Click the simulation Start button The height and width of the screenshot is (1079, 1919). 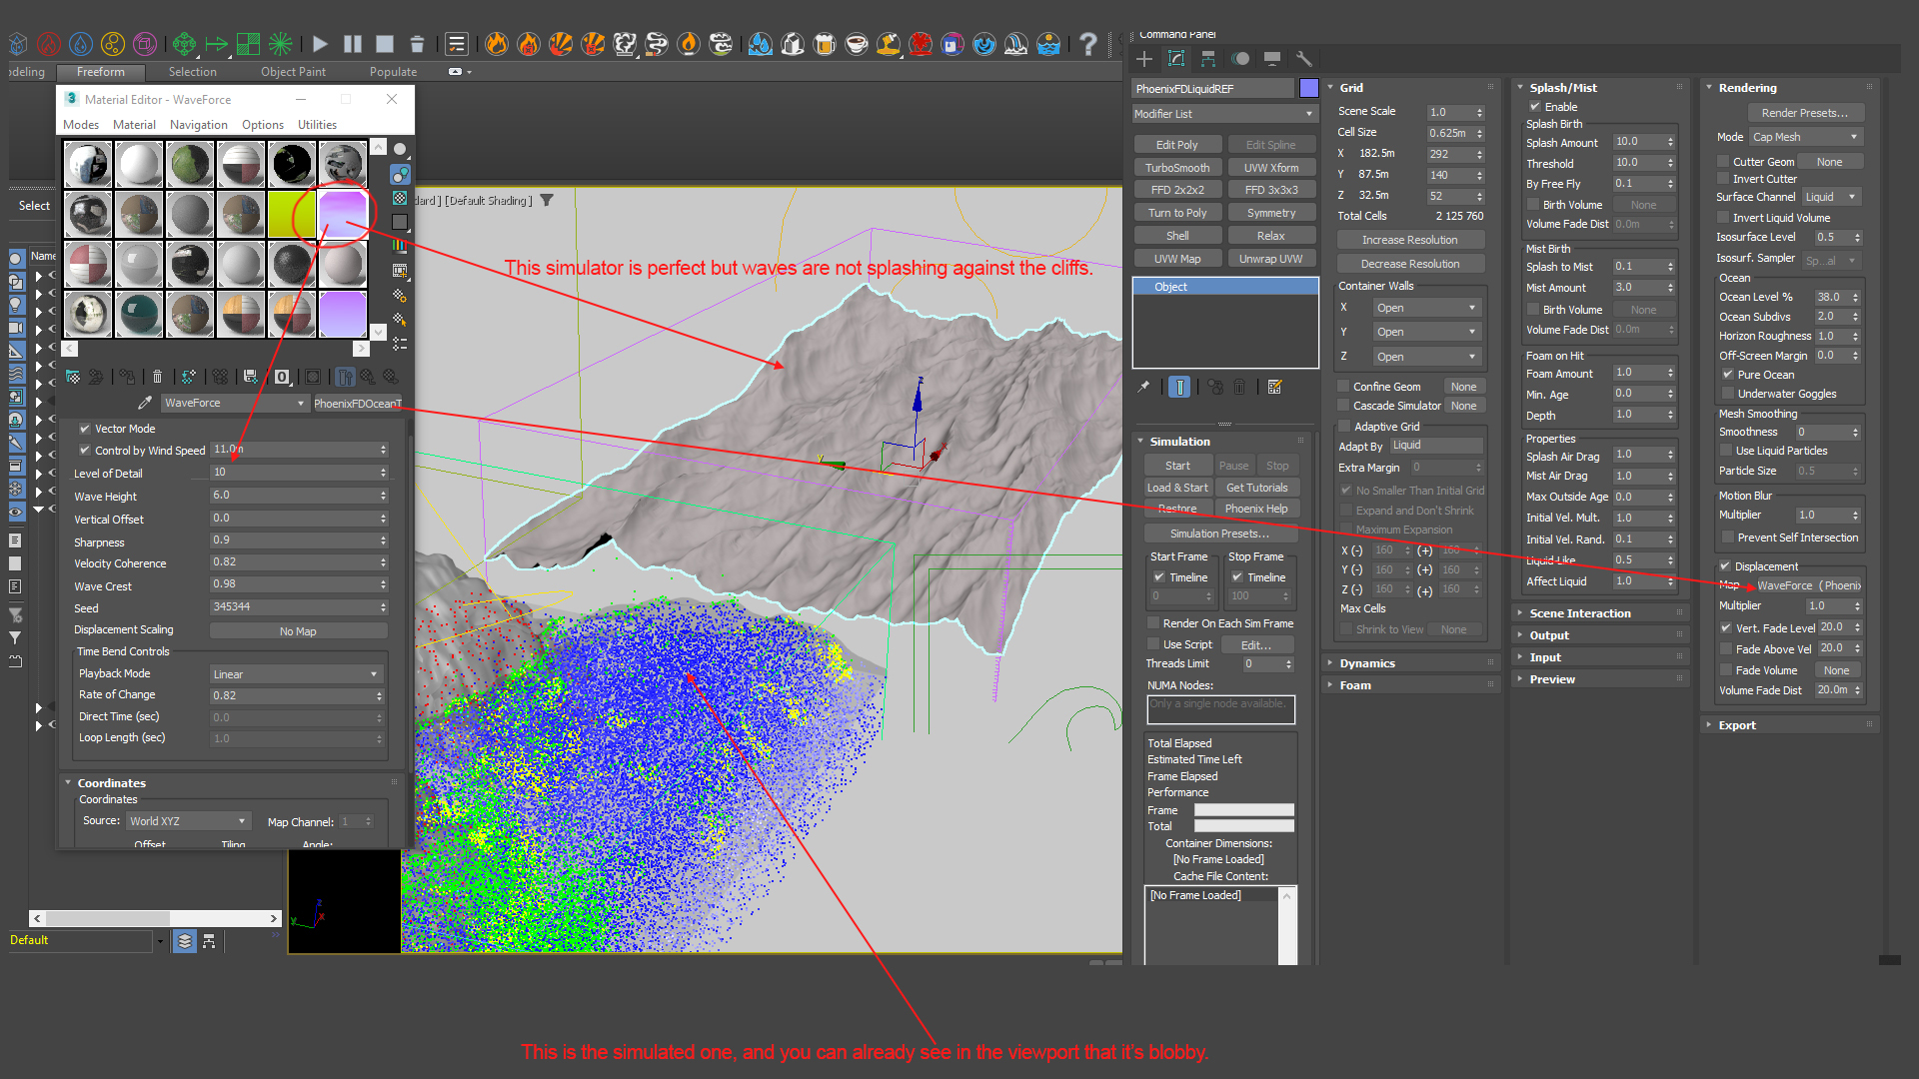[1177, 466]
